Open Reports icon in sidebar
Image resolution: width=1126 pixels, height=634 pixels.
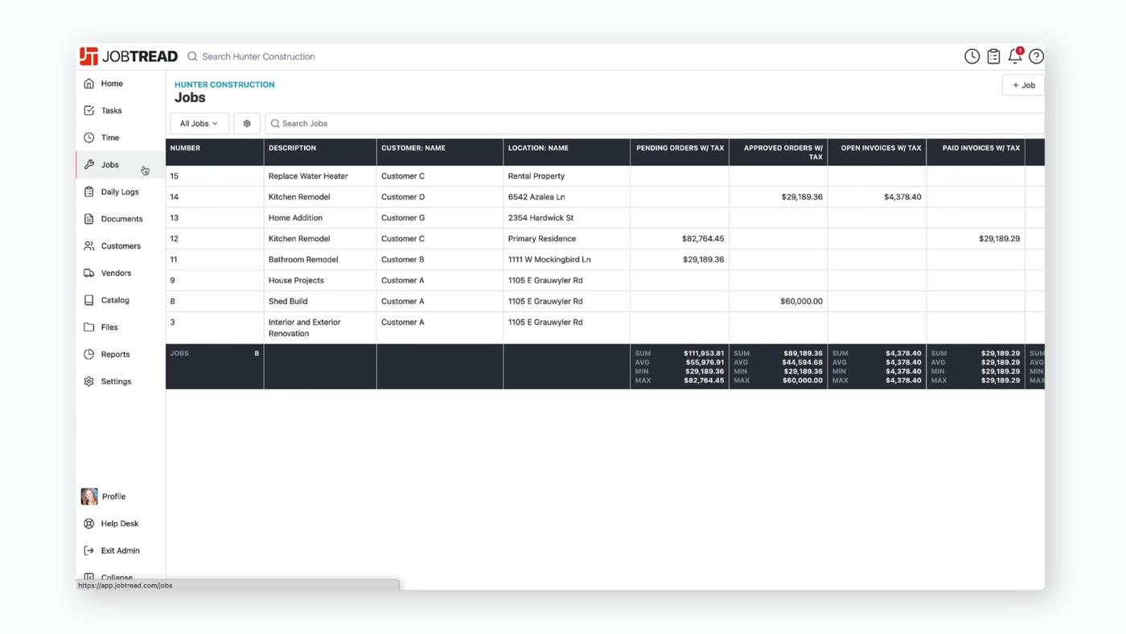pyautogui.click(x=88, y=354)
